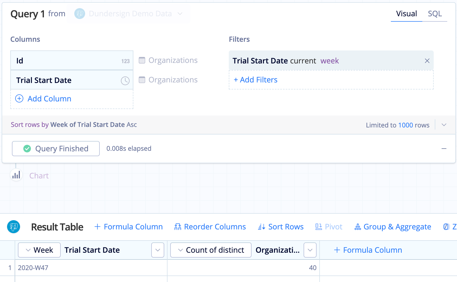Click the Reorder Columns tool
The width and height of the screenshot is (457, 282).
(x=210, y=227)
